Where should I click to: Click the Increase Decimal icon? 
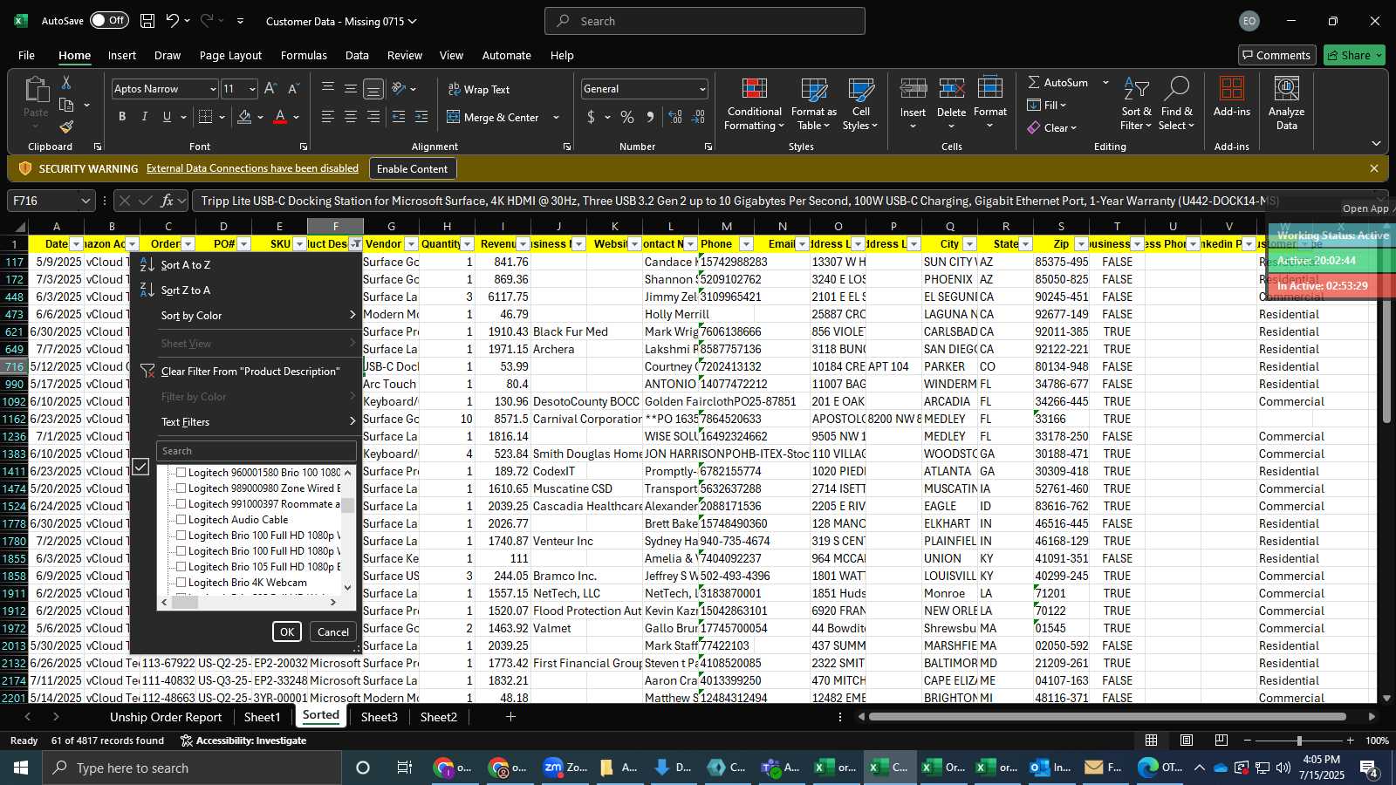click(x=674, y=117)
